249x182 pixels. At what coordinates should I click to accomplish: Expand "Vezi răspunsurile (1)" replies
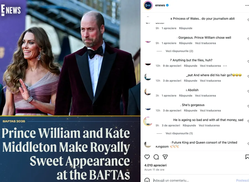179,133
